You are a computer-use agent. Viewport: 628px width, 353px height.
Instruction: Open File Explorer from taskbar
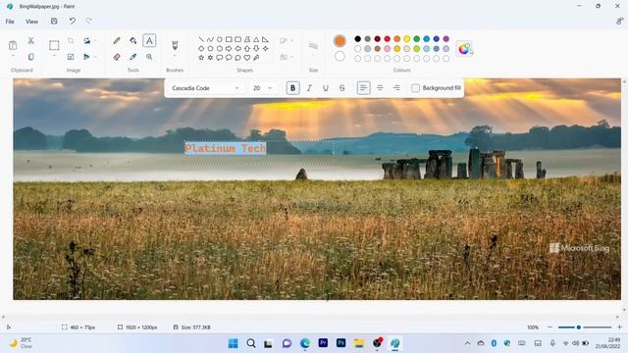click(x=359, y=343)
